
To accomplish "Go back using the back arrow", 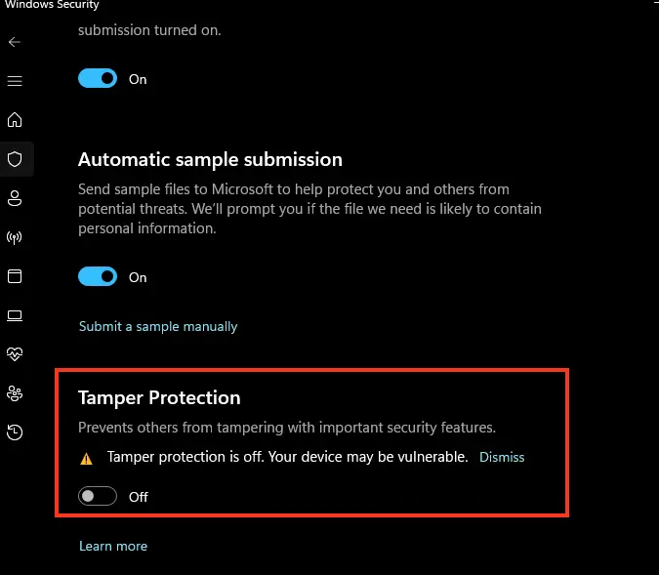I will [x=15, y=42].
